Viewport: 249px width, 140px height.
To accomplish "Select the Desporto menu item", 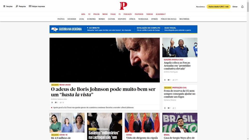I will tap(122, 19).
